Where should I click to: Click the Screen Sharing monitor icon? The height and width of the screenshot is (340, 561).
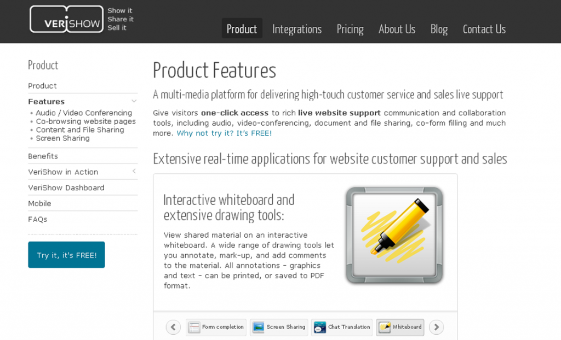point(258,327)
